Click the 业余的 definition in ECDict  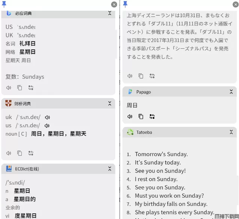pos(13,208)
